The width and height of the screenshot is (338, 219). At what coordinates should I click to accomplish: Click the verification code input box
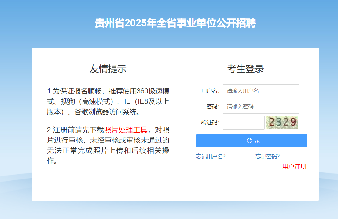[244, 123]
